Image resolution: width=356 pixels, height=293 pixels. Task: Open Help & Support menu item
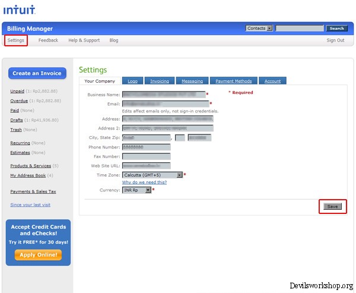pyautogui.click(x=84, y=40)
